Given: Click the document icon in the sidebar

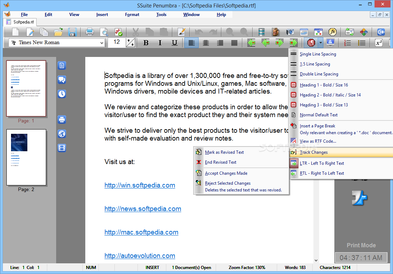Looking at the screenshot, I should pos(62,65).
